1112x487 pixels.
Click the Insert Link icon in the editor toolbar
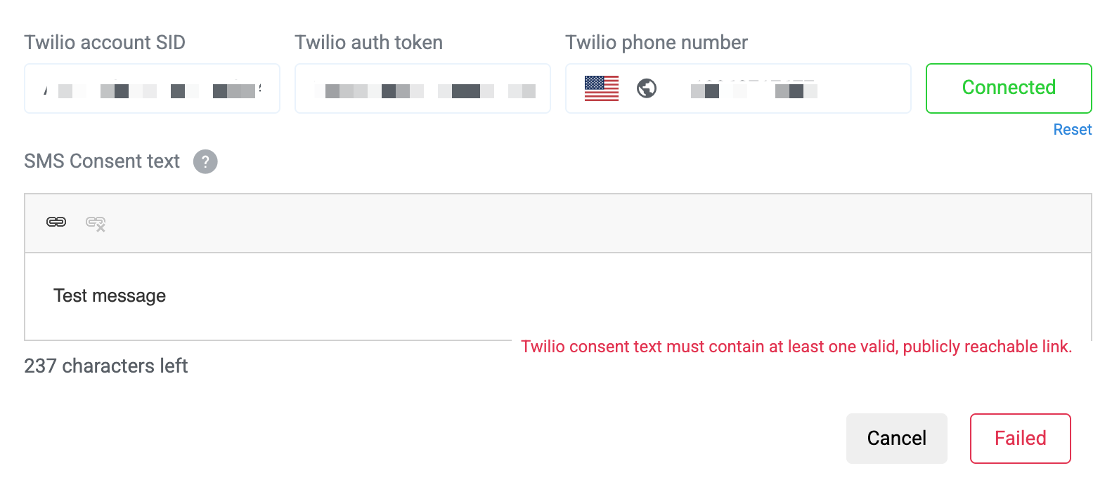[56, 222]
